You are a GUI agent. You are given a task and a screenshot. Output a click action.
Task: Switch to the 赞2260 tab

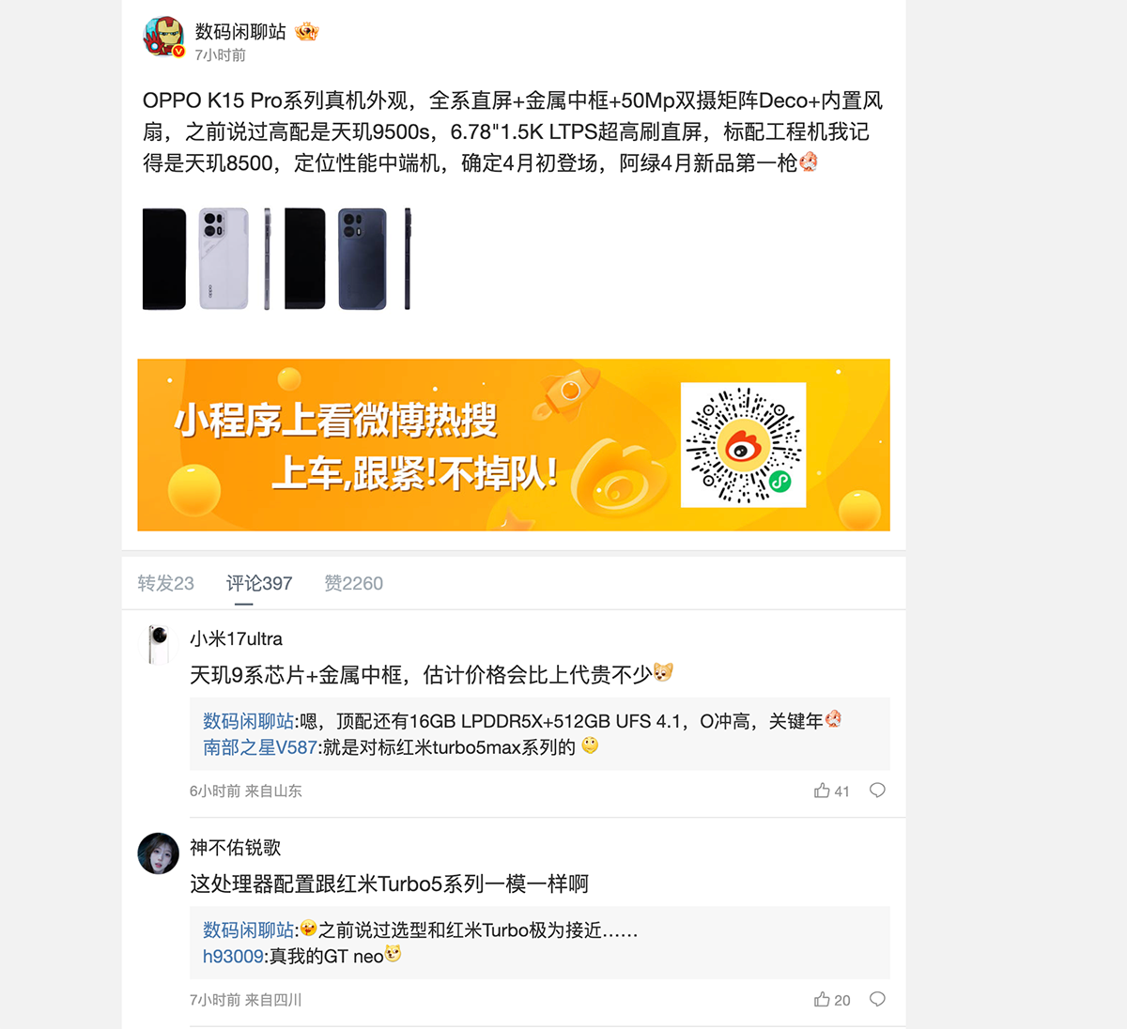353,583
